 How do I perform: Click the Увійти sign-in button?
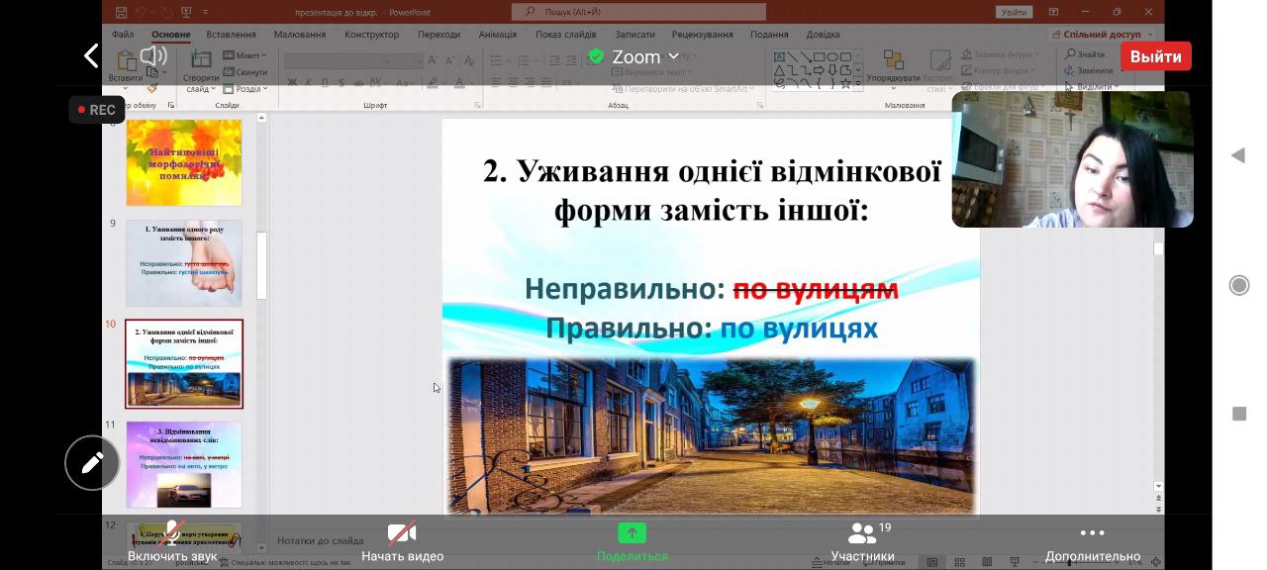1015,12
